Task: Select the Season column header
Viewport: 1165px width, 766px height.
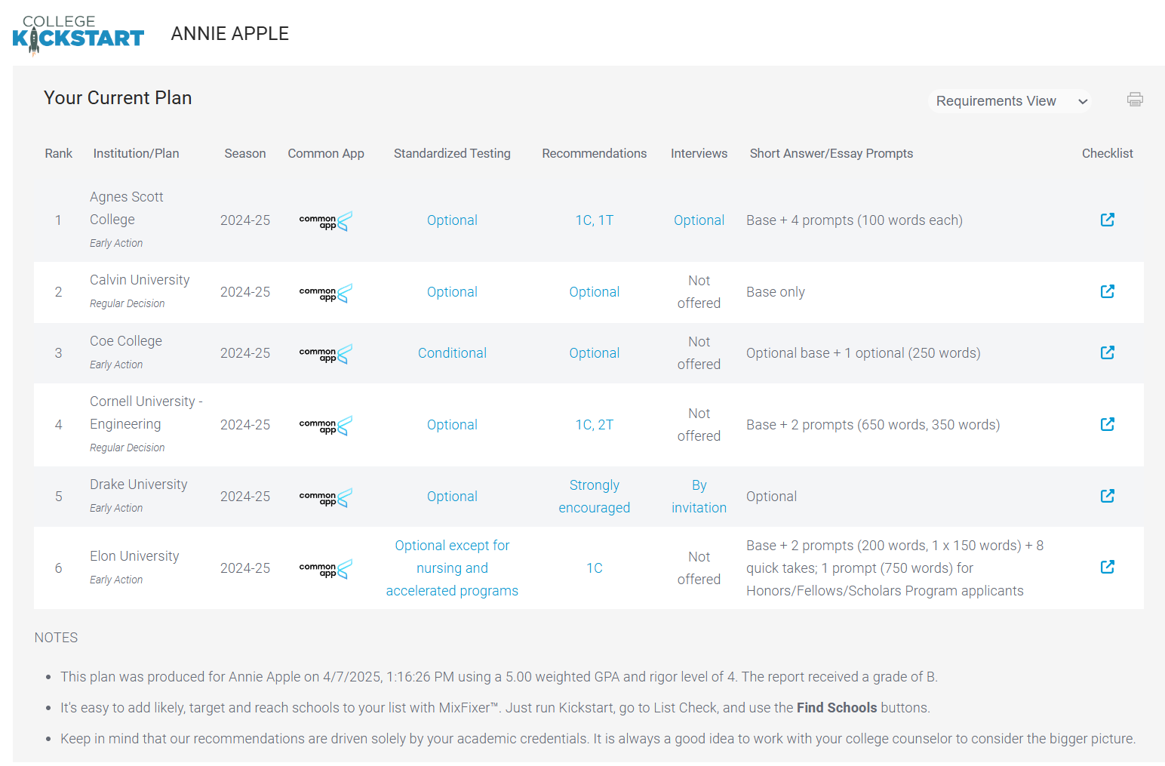Action: coord(245,153)
